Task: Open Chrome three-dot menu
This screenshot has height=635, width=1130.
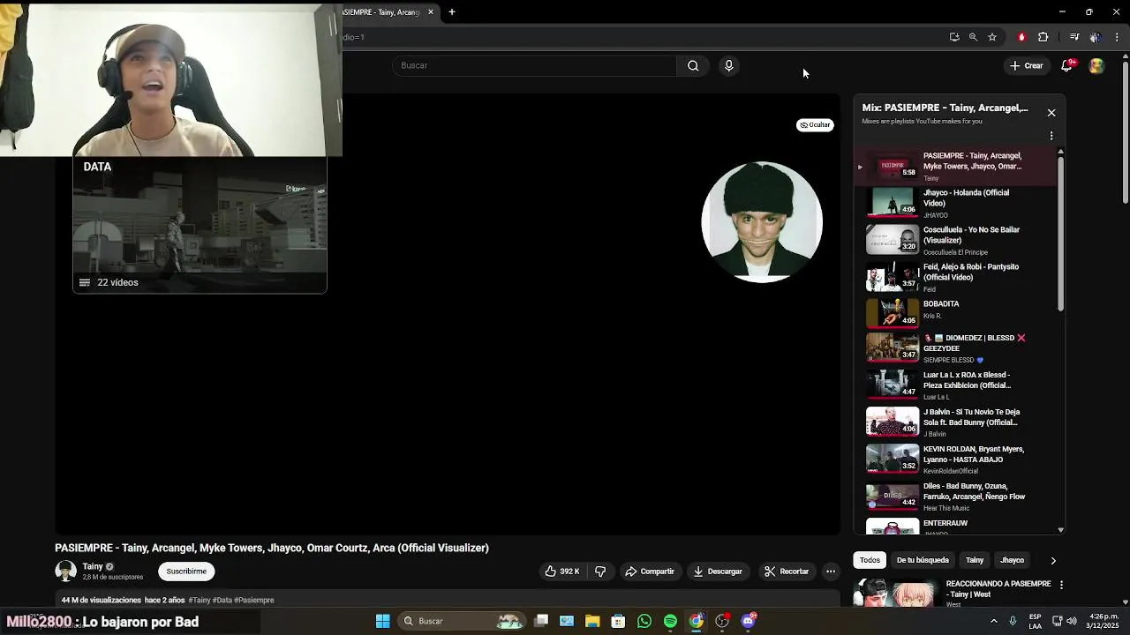Action: coord(1117,37)
